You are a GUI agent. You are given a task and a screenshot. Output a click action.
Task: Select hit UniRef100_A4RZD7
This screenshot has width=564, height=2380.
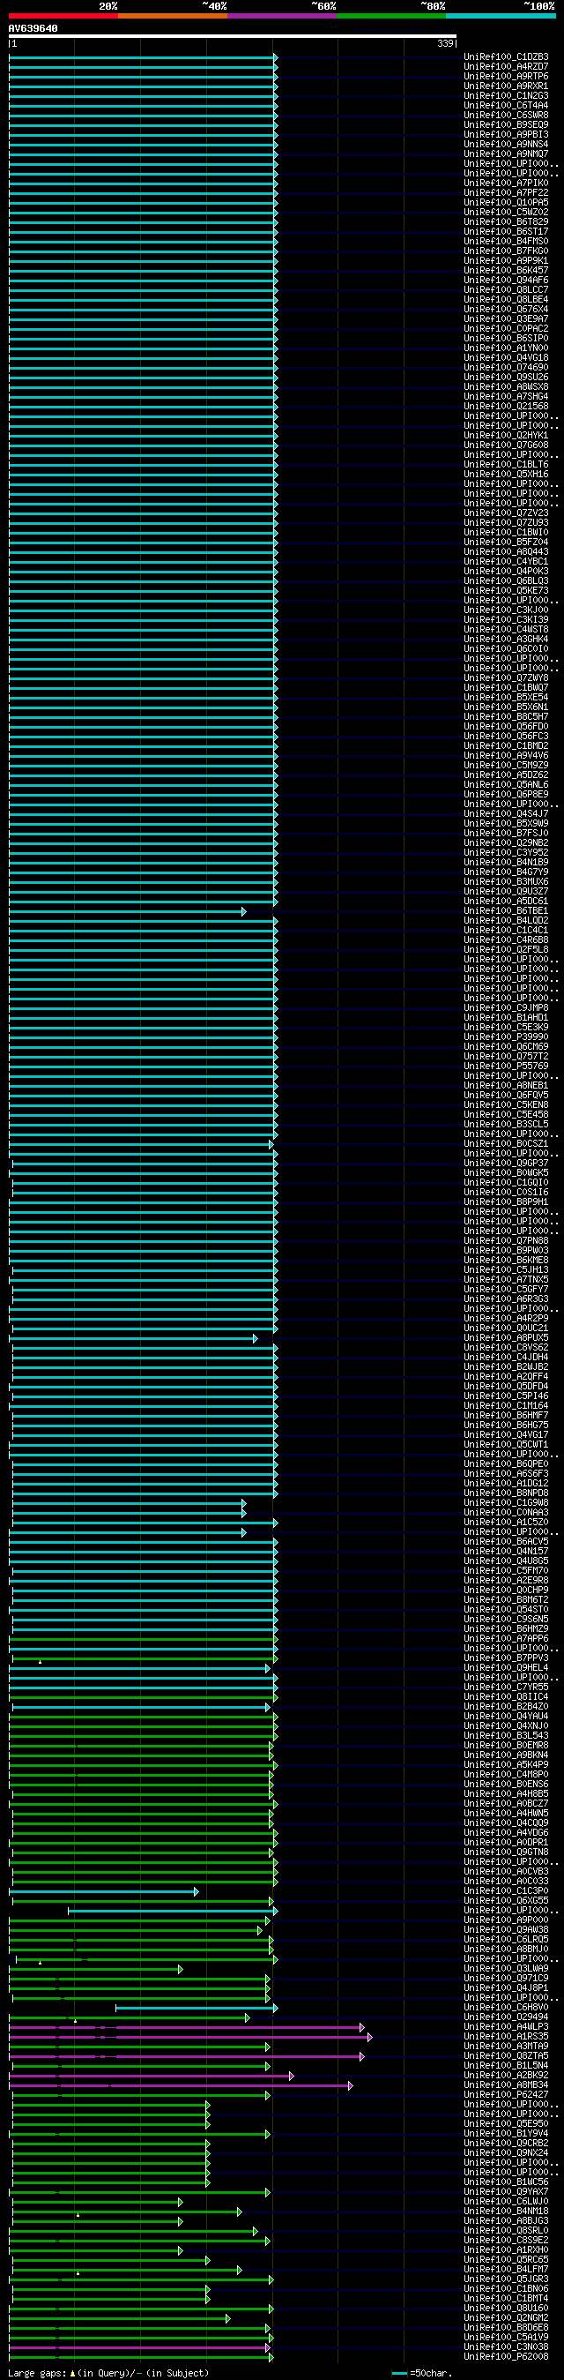click(x=506, y=66)
